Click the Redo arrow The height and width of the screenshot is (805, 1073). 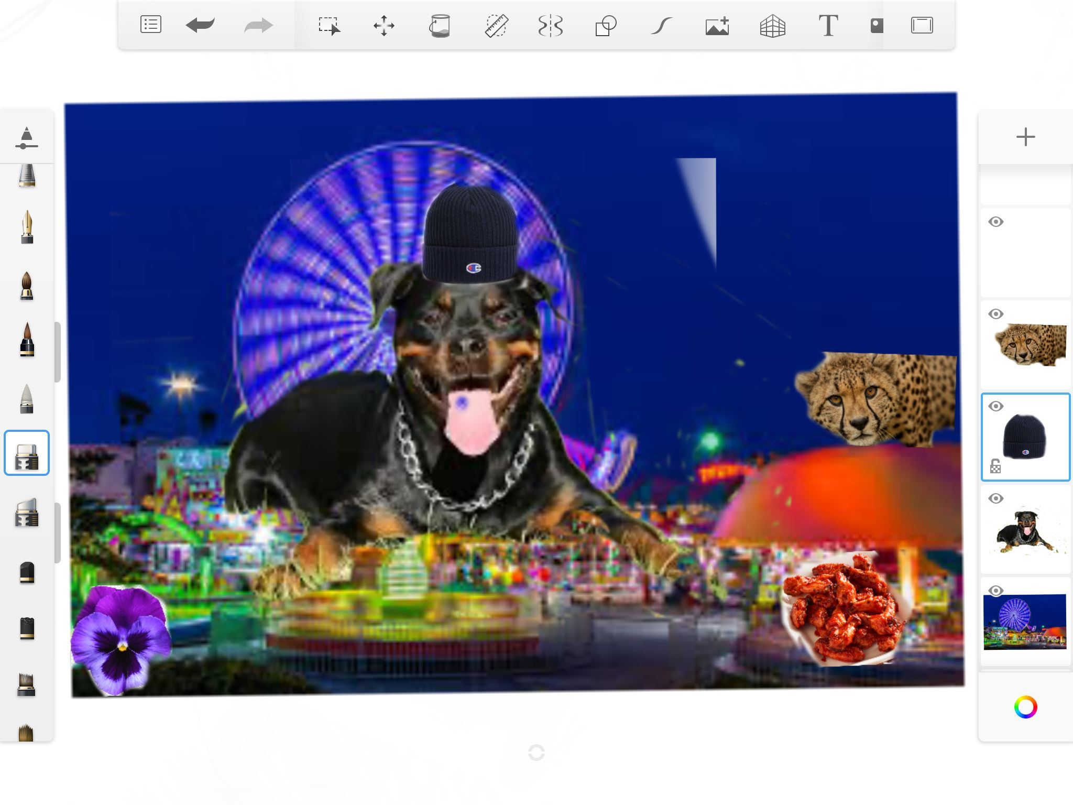(258, 25)
